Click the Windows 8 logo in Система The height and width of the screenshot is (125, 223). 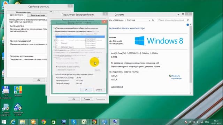(x=159, y=41)
